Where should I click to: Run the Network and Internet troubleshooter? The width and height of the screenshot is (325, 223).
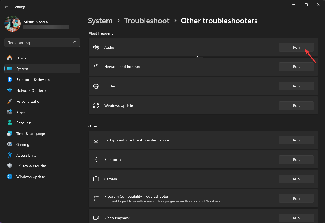click(x=296, y=67)
